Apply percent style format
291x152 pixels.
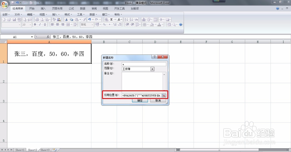pos(104,25)
